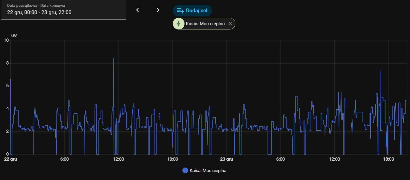Screen dimensions: 410x180
Task: Open the start and end date picker
Action: click(64, 10)
